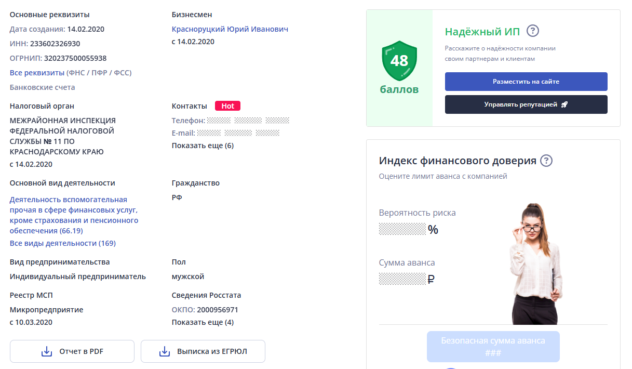Click the red Hot badge near Контакты
The image size is (632, 369).
coord(227,106)
